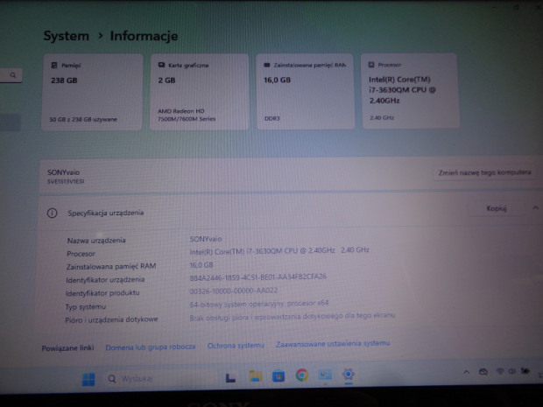Go back to System breadcrumb
Viewport: 543px width, 407px height.
pos(67,36)
